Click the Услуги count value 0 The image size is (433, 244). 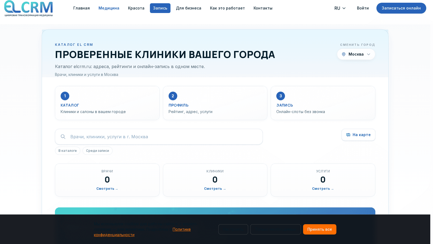[x=323, y=179]
